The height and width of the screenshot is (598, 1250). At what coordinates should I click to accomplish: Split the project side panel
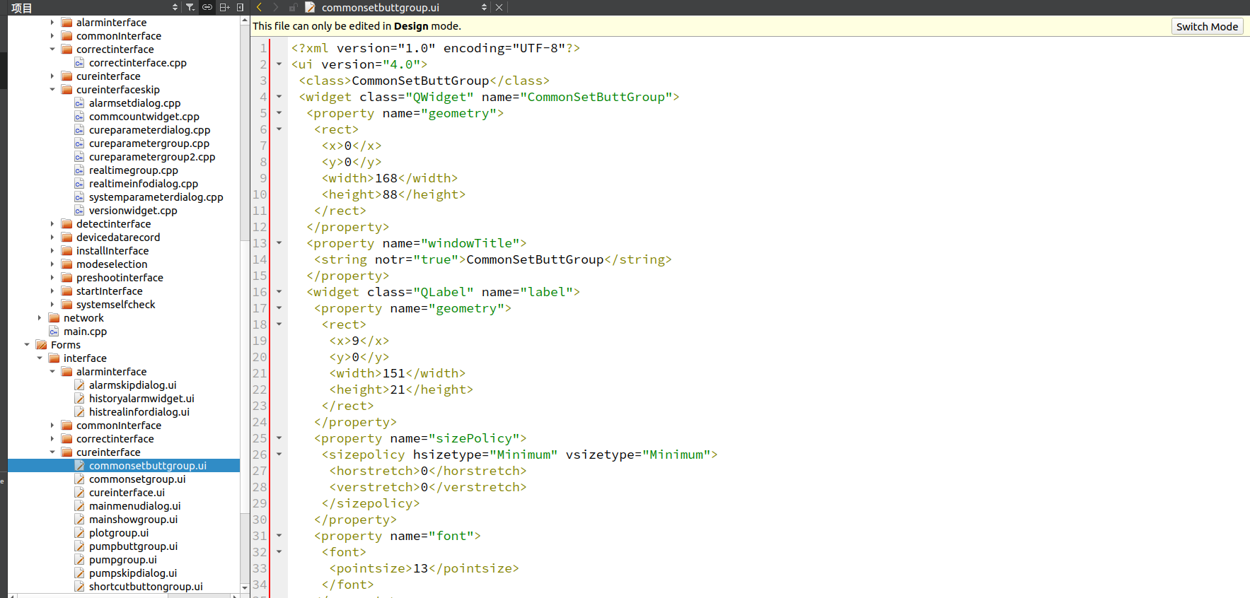224,7
